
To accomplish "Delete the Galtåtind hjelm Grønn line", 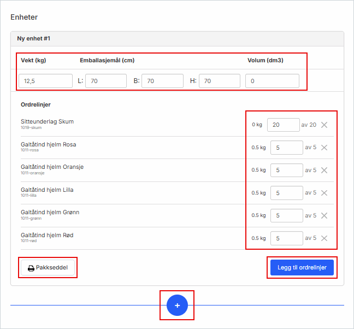I will point(324,215).
